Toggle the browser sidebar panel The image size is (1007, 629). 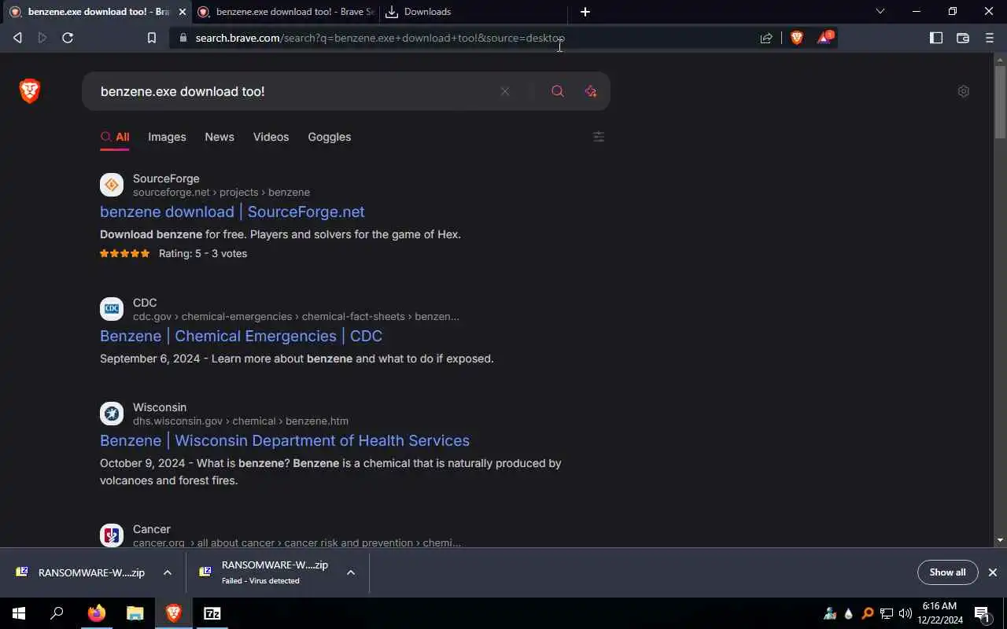936,38
